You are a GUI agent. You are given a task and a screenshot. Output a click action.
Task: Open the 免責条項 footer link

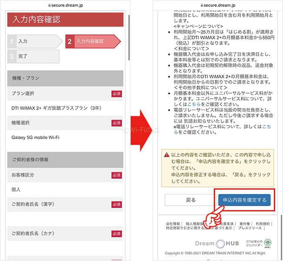227,224
